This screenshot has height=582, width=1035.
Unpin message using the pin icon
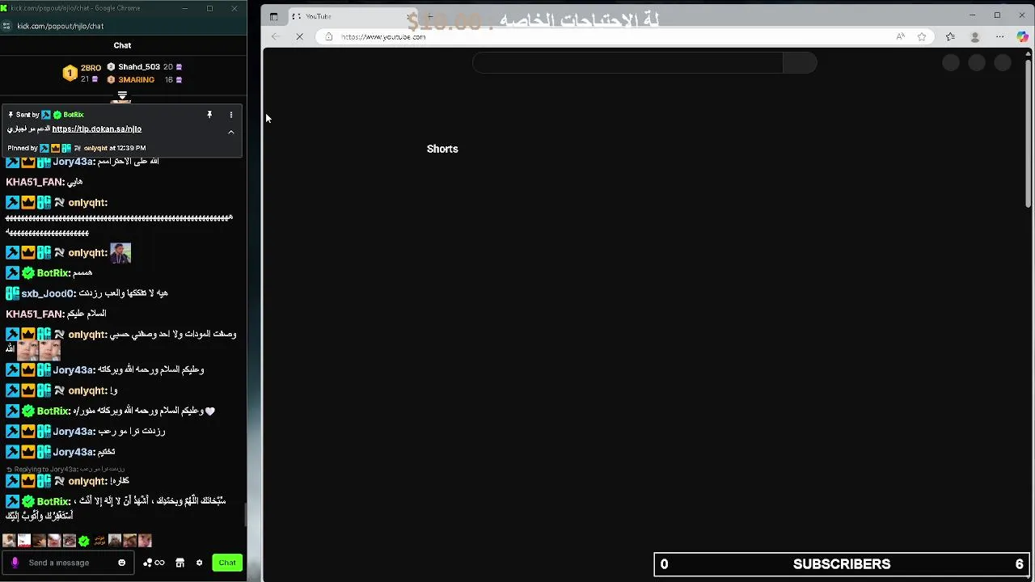click(x=209, y=115)
